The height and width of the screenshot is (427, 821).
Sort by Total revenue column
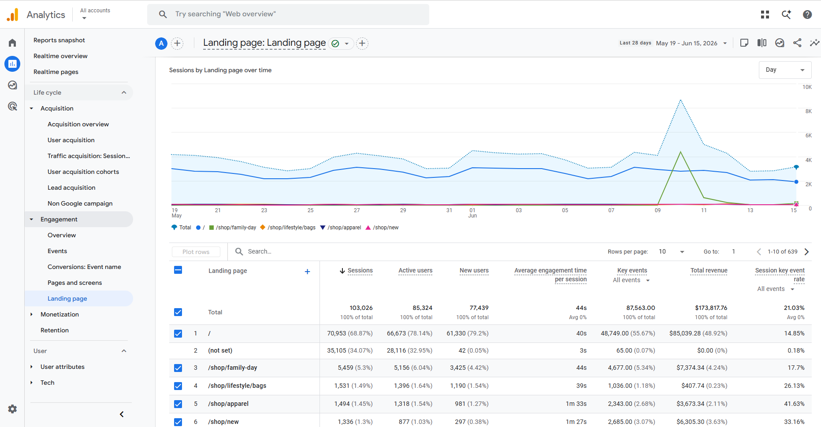click(x=709, y=271)
